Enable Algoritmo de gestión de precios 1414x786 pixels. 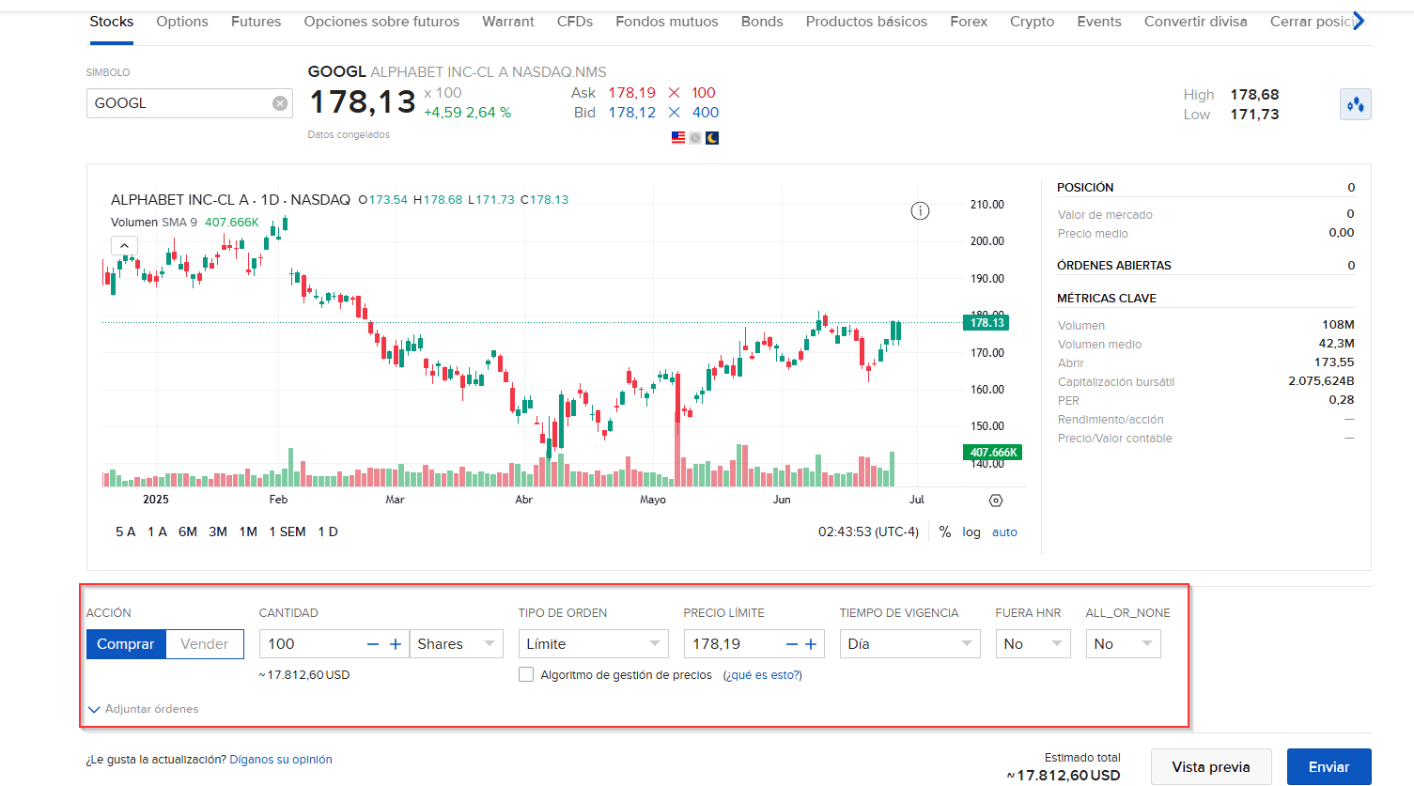[x=526, y=674]
